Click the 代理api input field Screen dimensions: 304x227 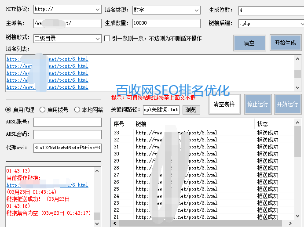(67, 148)
